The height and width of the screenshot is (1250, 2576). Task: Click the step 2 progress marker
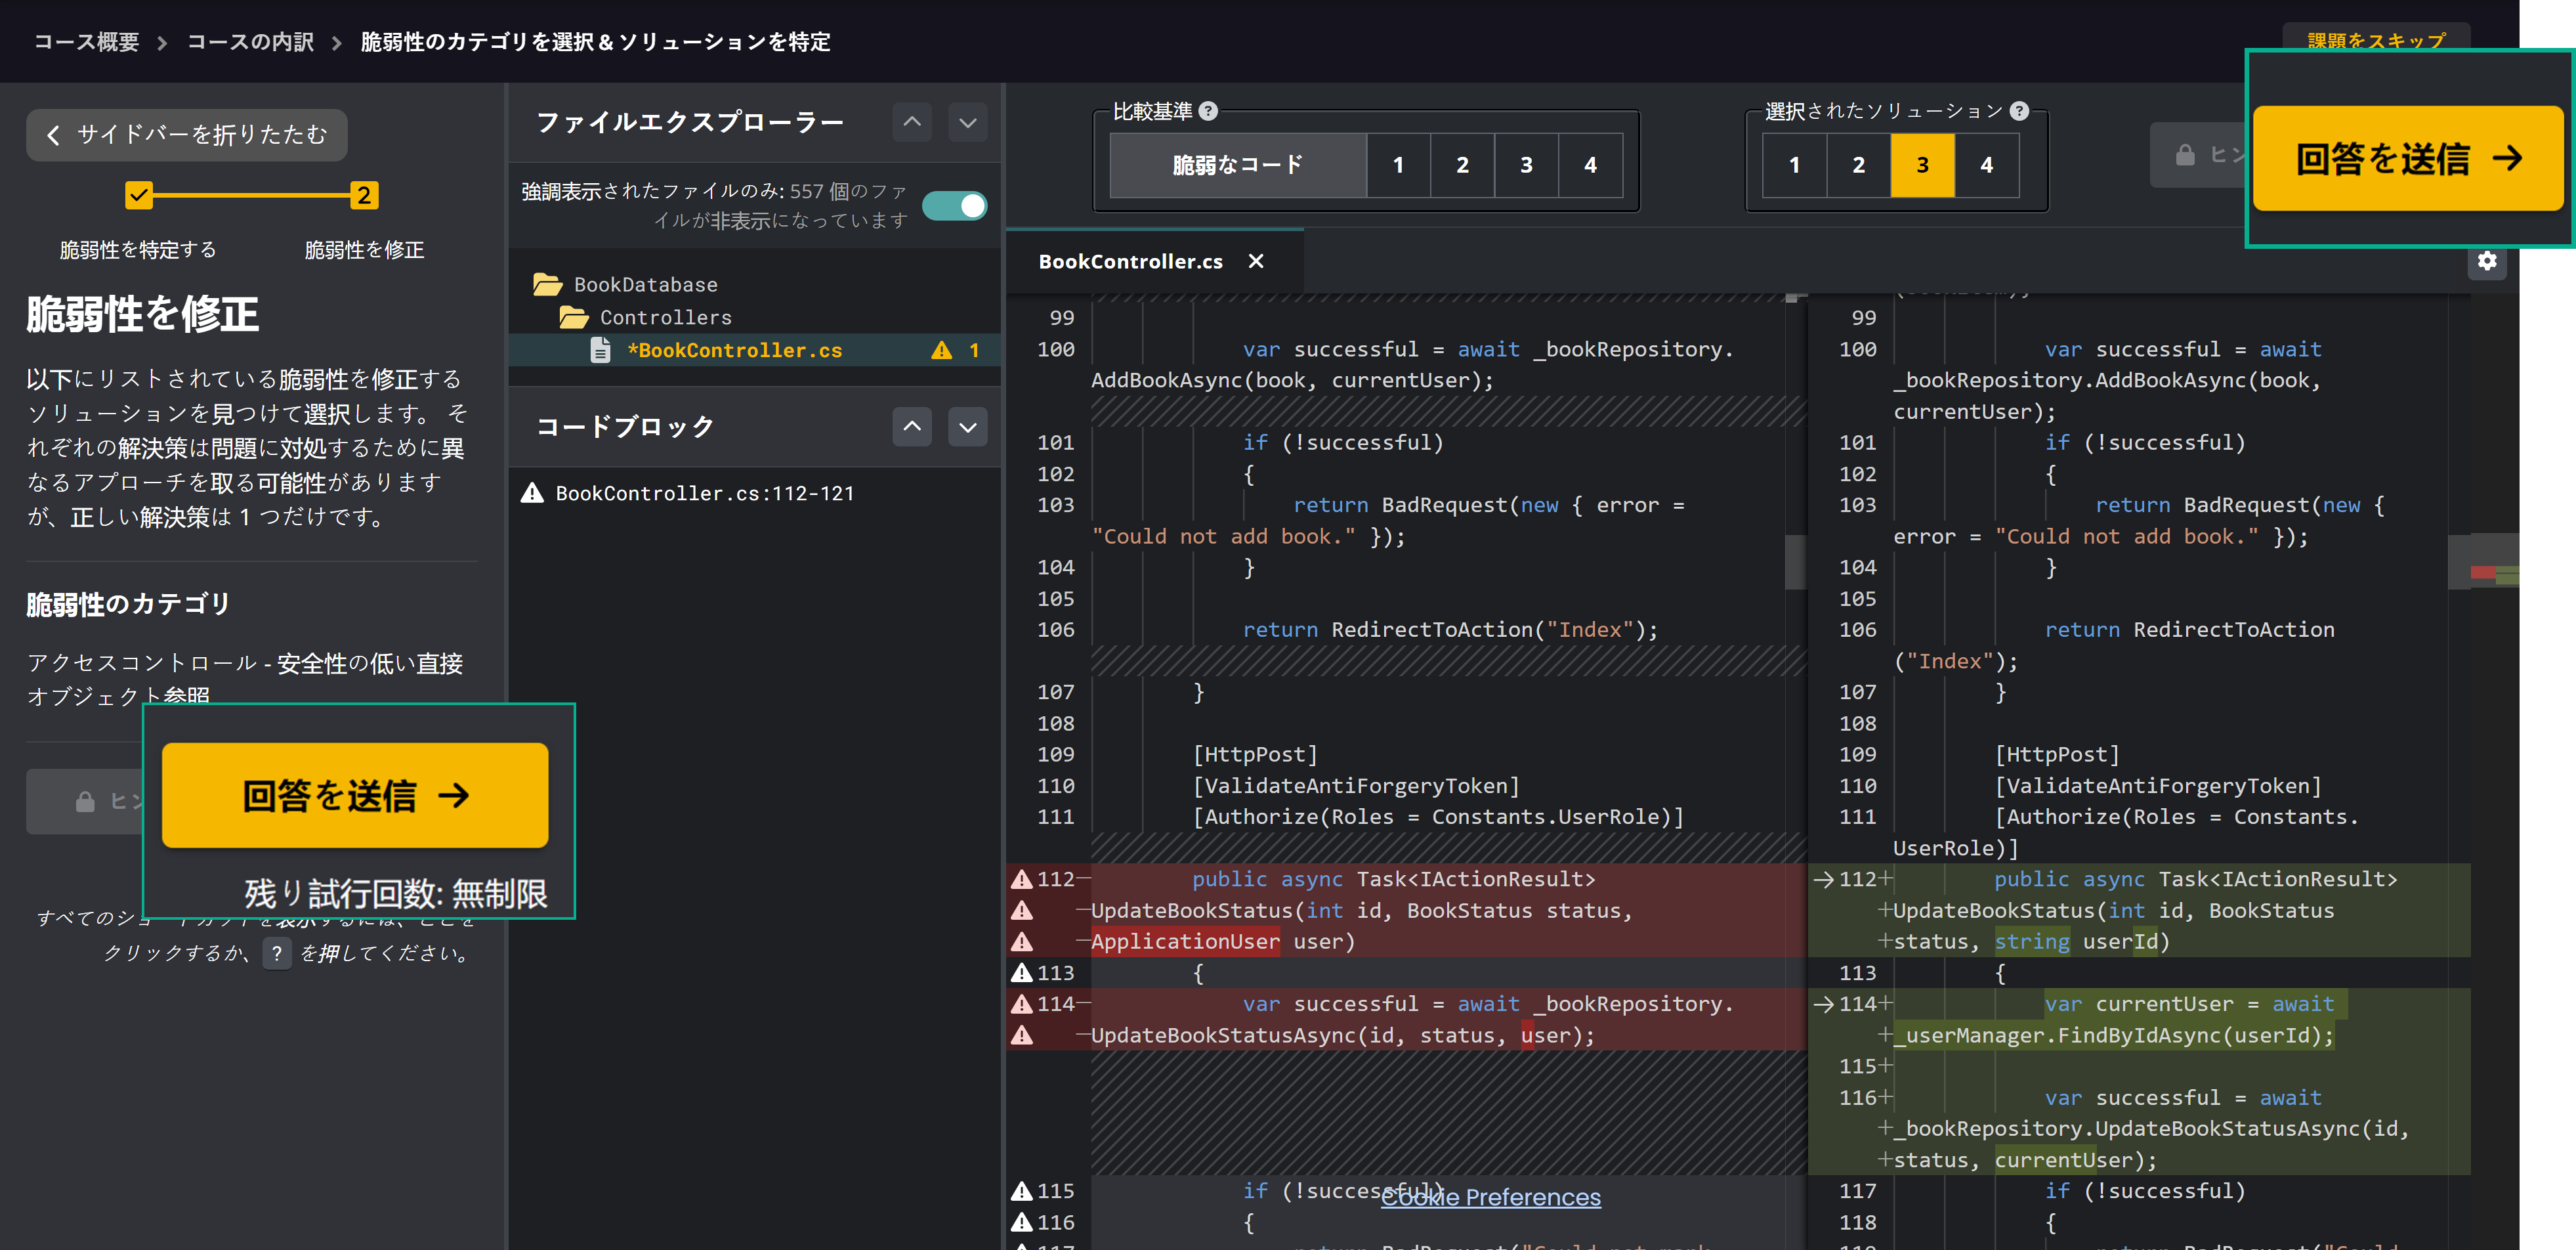click(x=364, y=194)
